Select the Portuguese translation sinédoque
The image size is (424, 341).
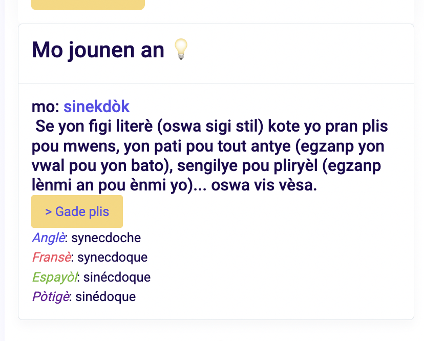(105, 296)
